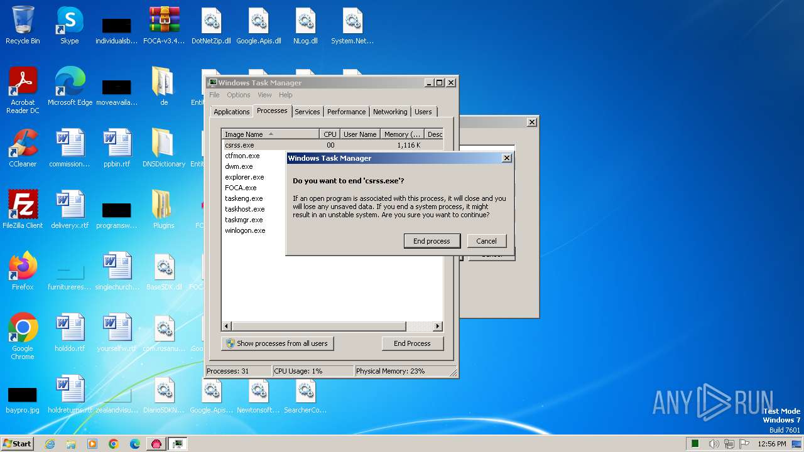Open the Start menu
Screen dimensions: 804x452
pyautogui.click(x=17, y=443)
